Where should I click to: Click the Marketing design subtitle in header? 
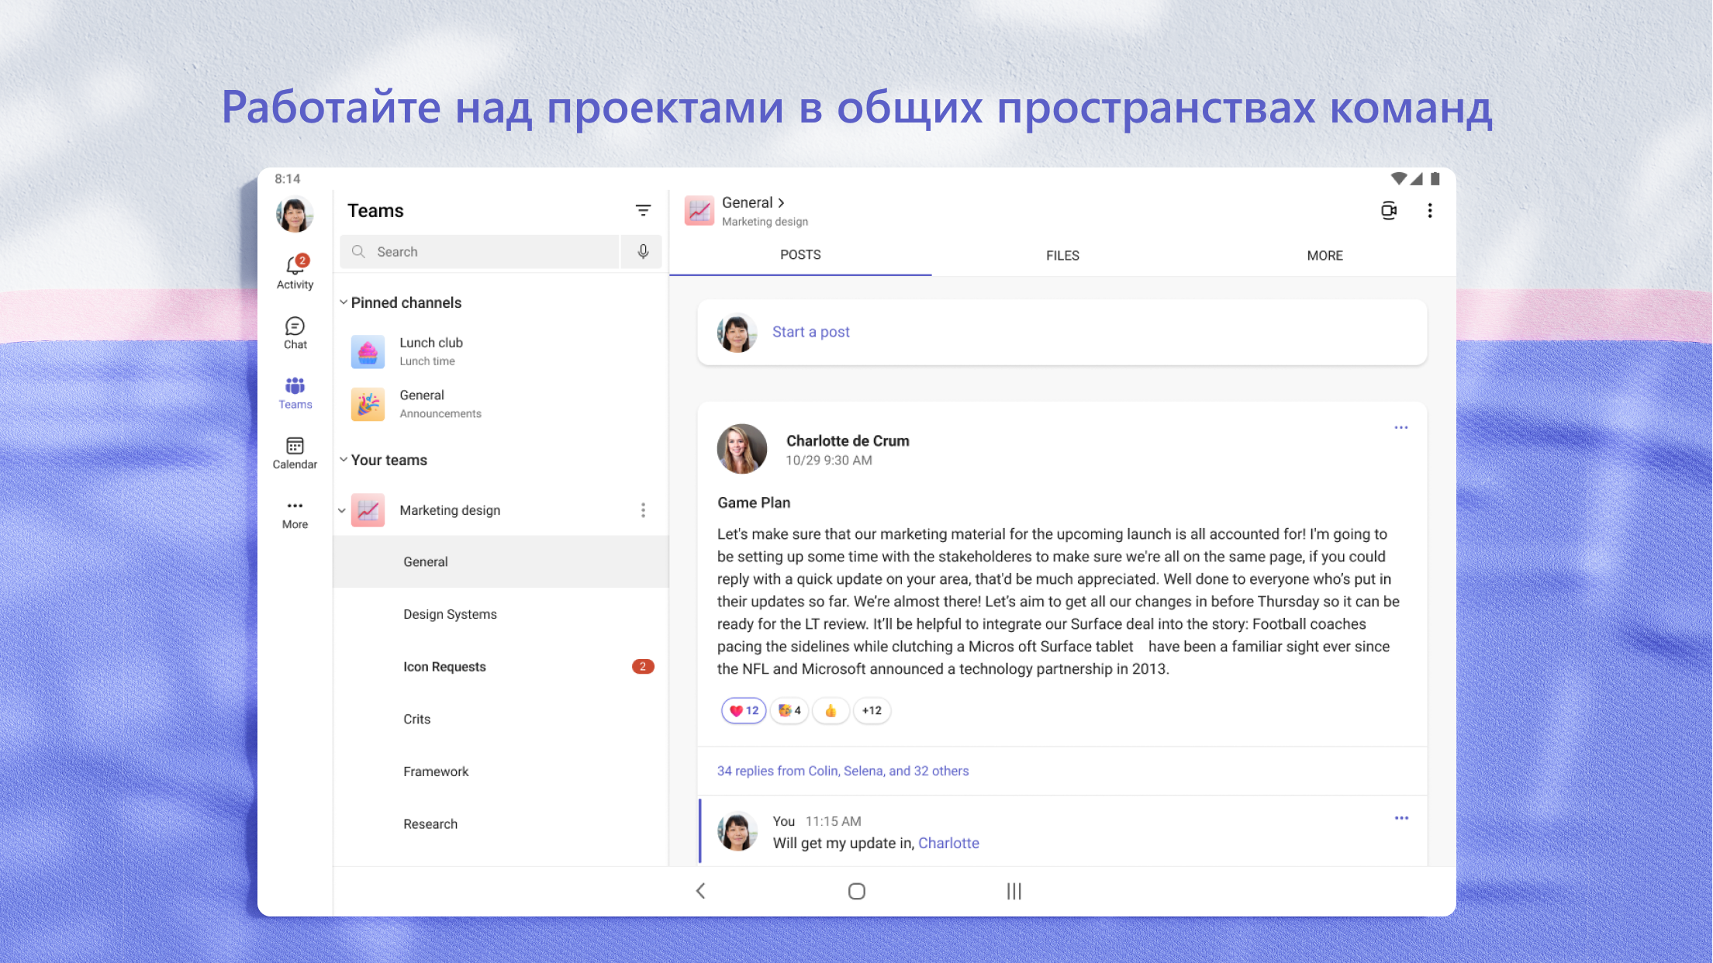(765, 222)
